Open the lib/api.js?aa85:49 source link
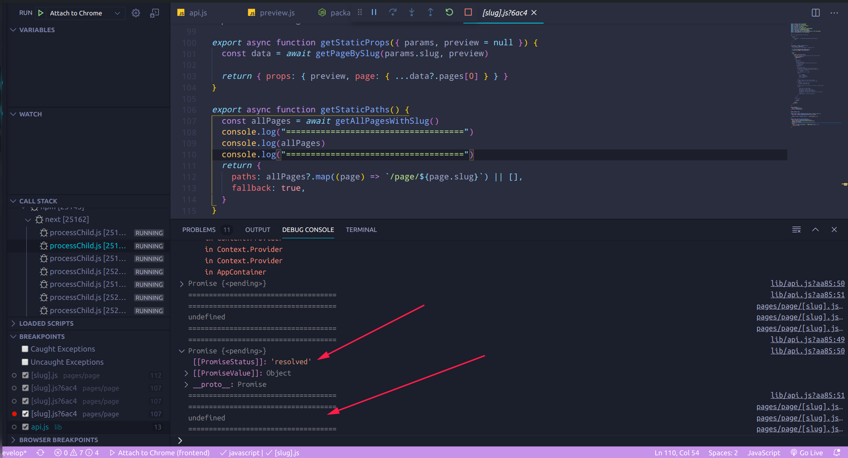The width and height of the screenshot is (848, 458). (x=807, y=340)
